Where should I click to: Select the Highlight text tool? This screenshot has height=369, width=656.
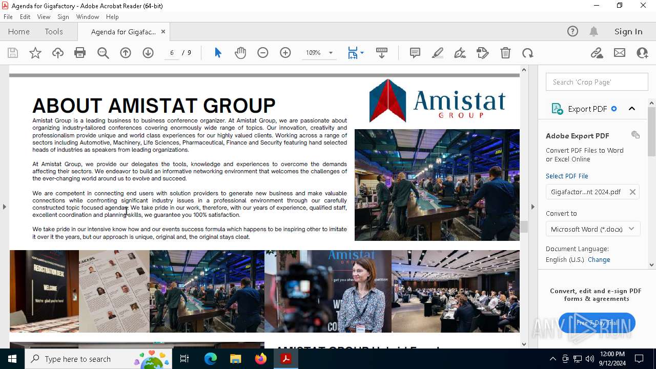click(x=438, y=53)
